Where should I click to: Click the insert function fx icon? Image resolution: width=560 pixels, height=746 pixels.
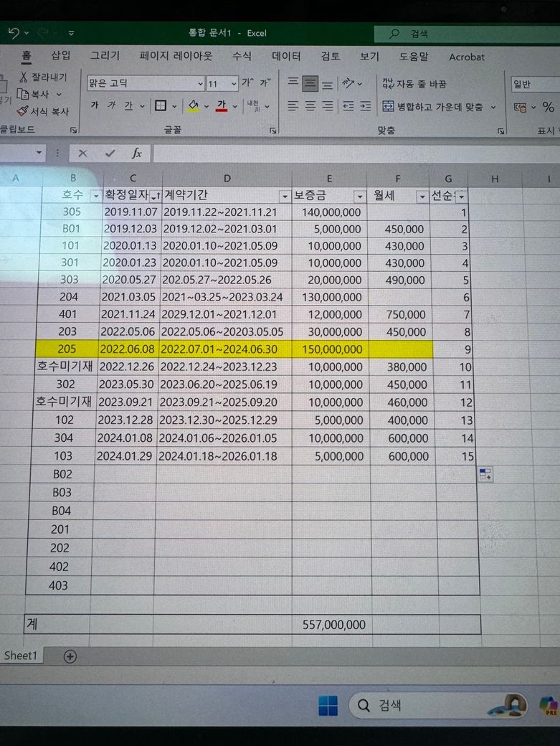point(136,154)
